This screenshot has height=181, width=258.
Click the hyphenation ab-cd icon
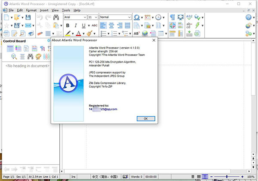pos(189,25)
